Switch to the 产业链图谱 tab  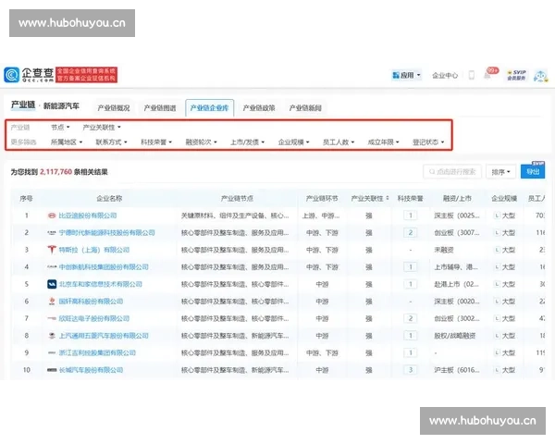160,107
